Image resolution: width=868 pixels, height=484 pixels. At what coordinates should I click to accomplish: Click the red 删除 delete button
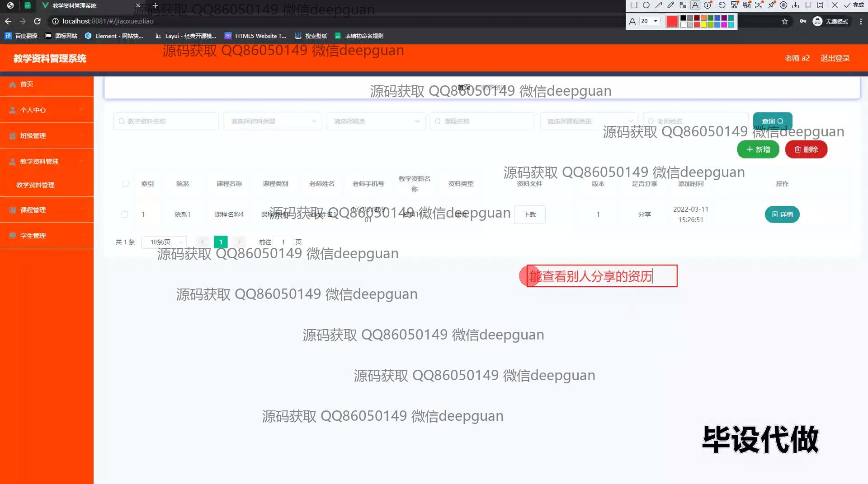(x=806, y=149)
